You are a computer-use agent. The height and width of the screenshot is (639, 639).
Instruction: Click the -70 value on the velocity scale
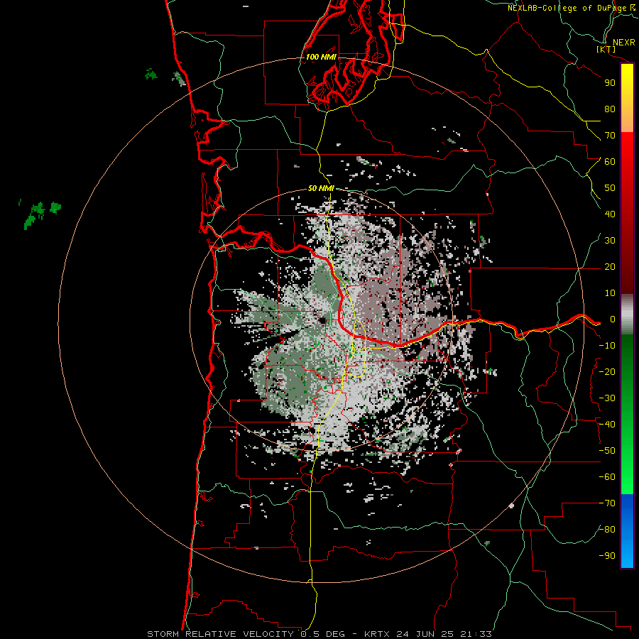607,503
